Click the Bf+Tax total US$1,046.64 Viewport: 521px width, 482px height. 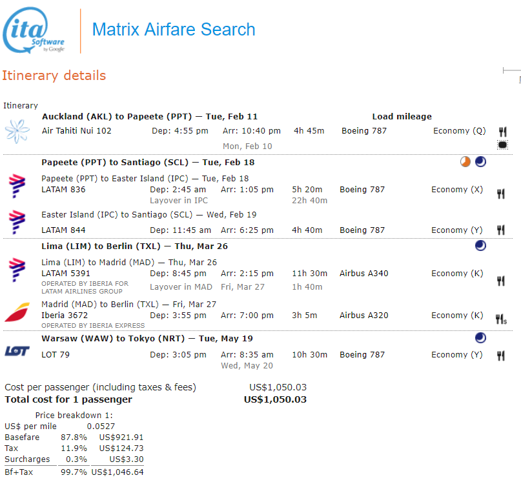(117, 472)
